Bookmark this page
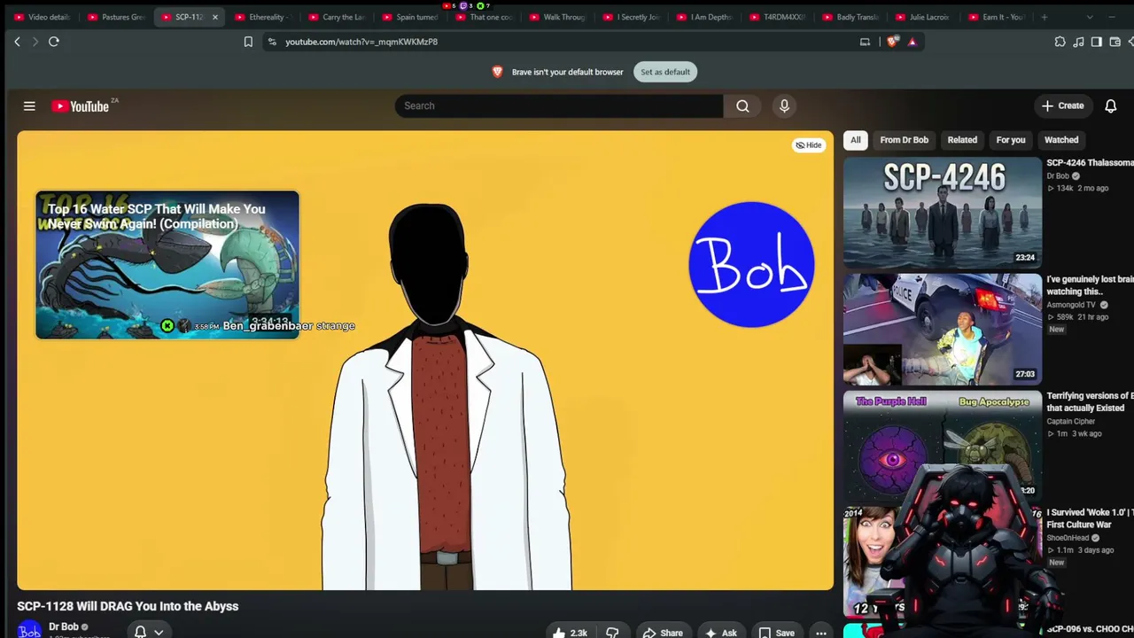This screenshot has width=1134, height=638. click(248, 42)
